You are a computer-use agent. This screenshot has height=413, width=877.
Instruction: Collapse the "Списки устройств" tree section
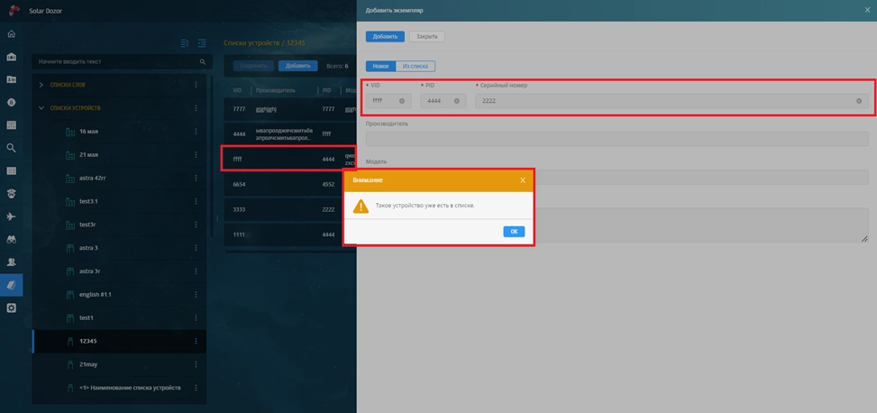[41, 108]
